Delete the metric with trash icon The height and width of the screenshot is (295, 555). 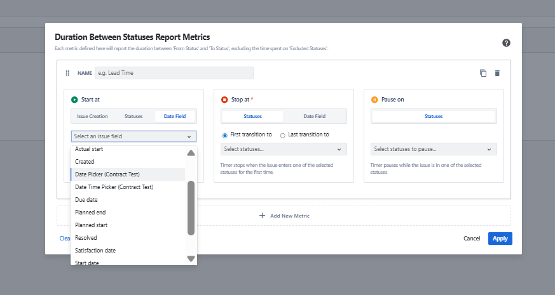click(x=497, y=73)
